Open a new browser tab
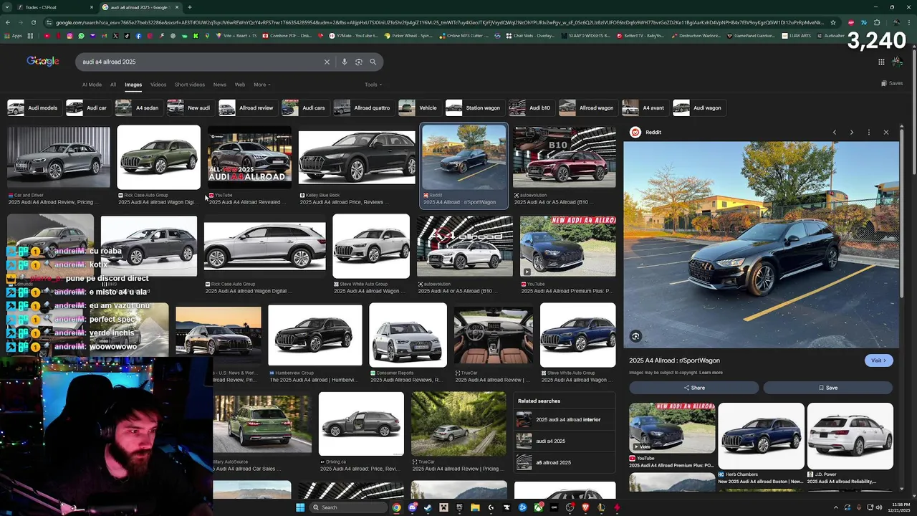 pyautogui.click(x=189, y=7)
